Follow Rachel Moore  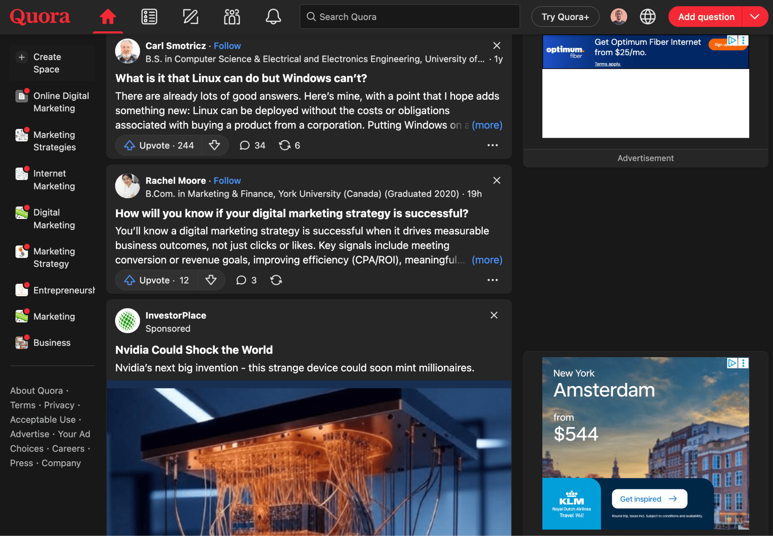pyautogui.click(x=227, y=181)
